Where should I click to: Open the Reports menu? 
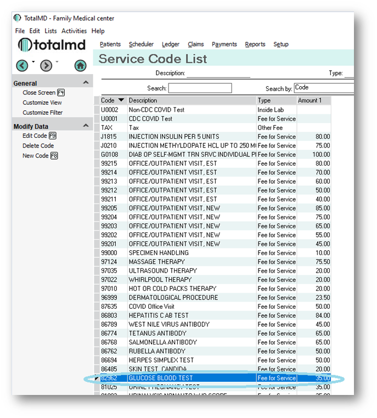(255, 44)
